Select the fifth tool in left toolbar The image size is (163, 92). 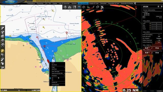tap(3, 45)
